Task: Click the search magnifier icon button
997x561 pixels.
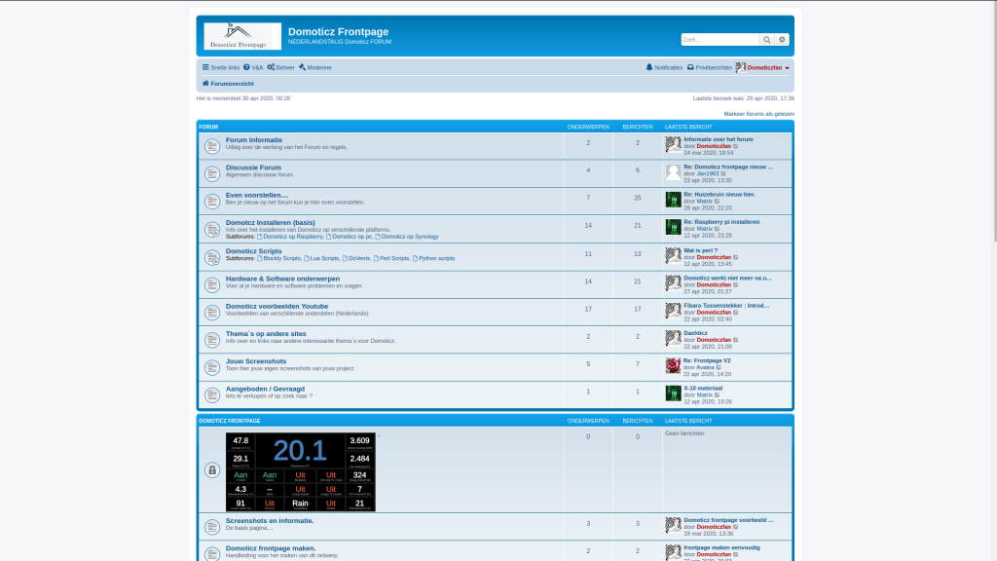Action: point(767,39)
